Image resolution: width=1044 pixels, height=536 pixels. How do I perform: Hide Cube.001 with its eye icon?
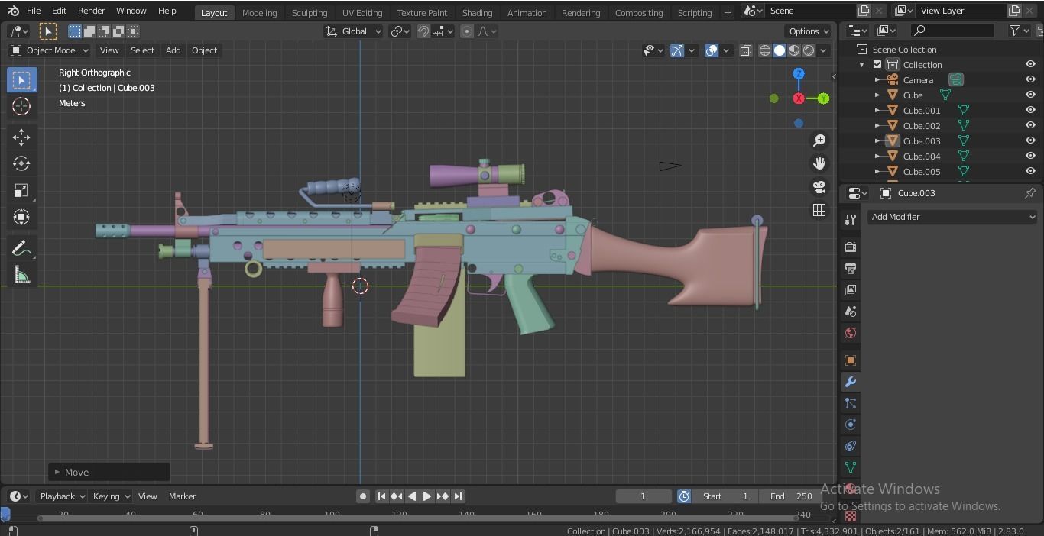(x=1030, y=110)
